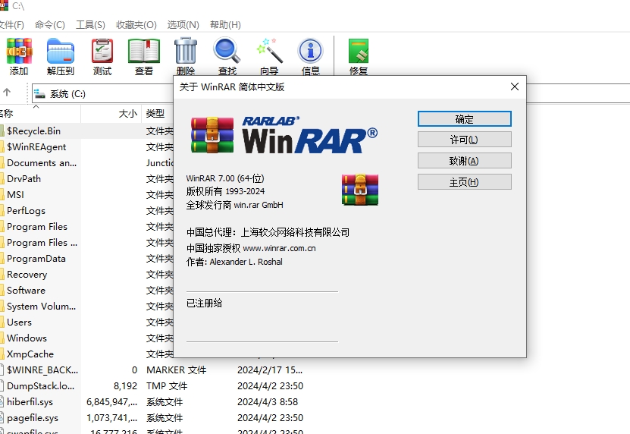Click the WinRAR title bar icon
The image size is (630, 434).
tap(4, 5)
